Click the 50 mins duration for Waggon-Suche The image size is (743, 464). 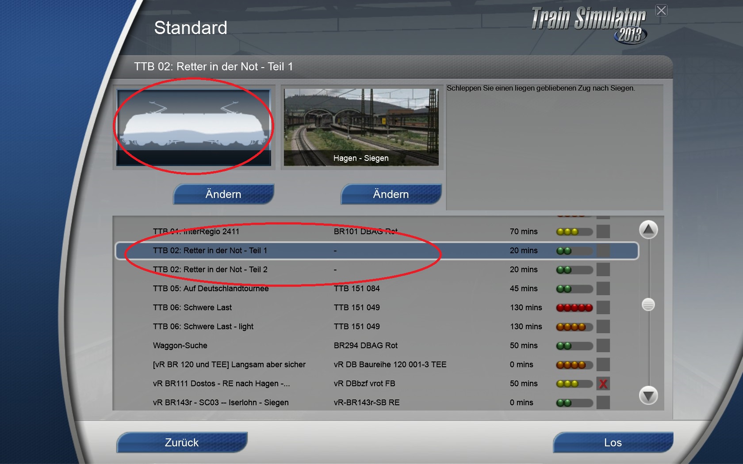click(524, 346)
